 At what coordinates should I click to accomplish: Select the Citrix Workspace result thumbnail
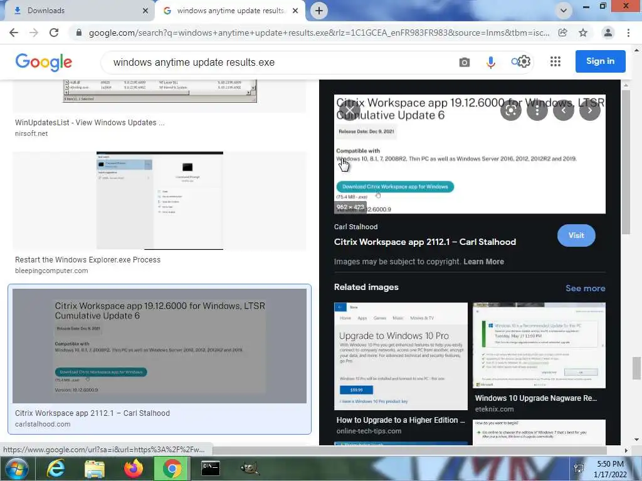[159, 346]
